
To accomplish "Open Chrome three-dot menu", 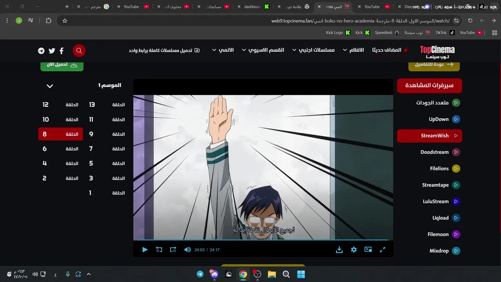I will coord(7,21).
